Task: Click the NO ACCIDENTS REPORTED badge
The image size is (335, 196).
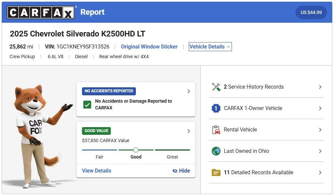Action: tap(109, 91)
